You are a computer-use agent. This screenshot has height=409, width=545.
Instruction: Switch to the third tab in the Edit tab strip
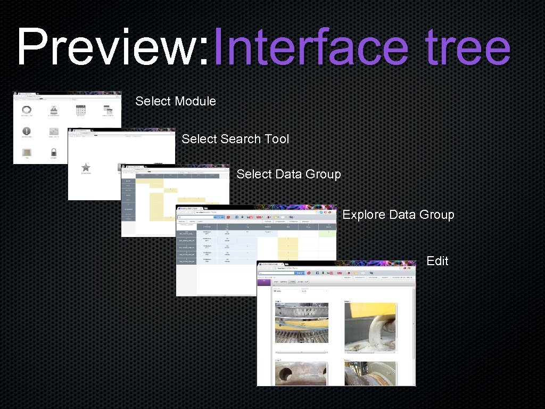tap(292, 281)
